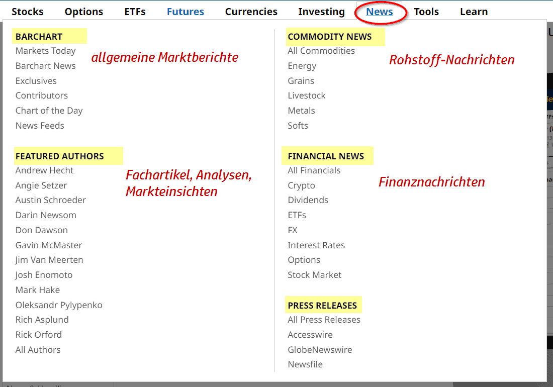The width and height of the screenshot is (553, 387).
Task: Go to Markets Today
Action: tap(45, 51)
